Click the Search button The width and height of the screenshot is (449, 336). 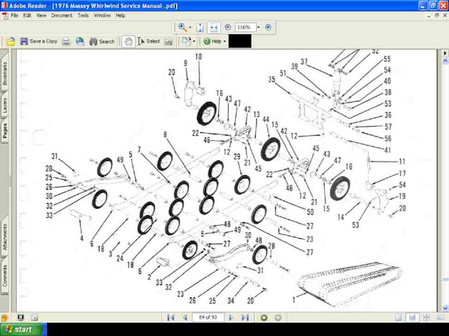[x=102, y=41]
